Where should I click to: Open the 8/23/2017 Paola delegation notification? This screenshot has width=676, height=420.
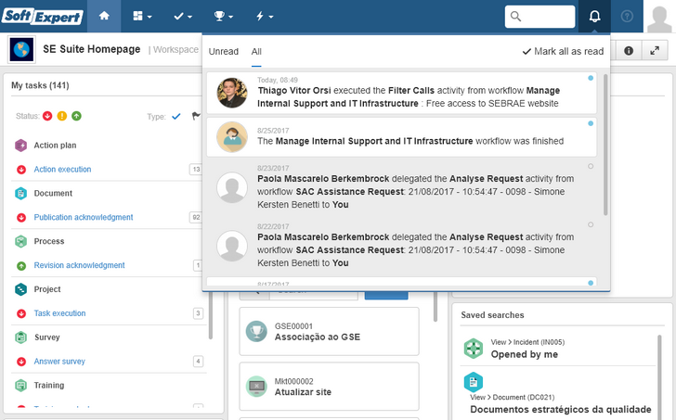(x=402, y=186)
